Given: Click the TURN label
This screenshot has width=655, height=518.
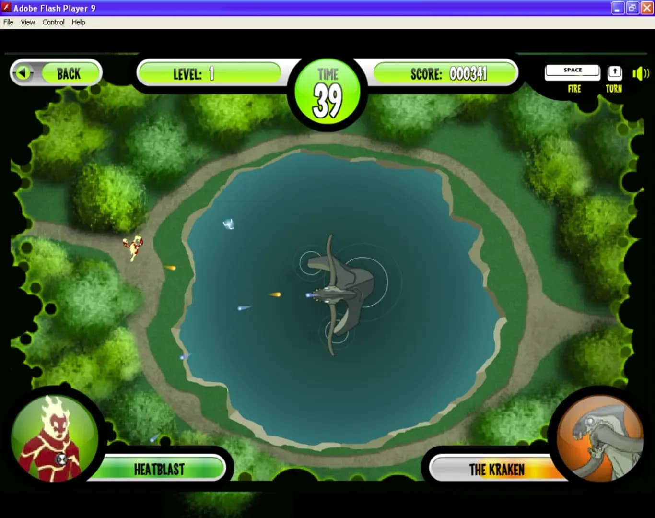Looking at the screenshot, I should tap(614, 89).
